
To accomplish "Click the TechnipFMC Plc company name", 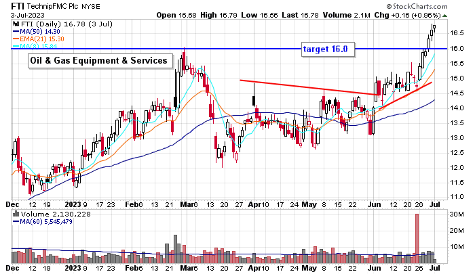I will pyautogui.click(x=53, y=6).
